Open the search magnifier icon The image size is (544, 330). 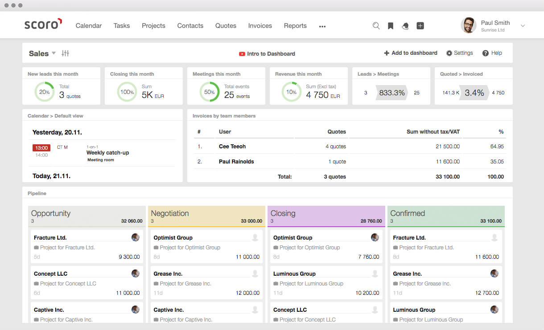(x=376, y=26)
